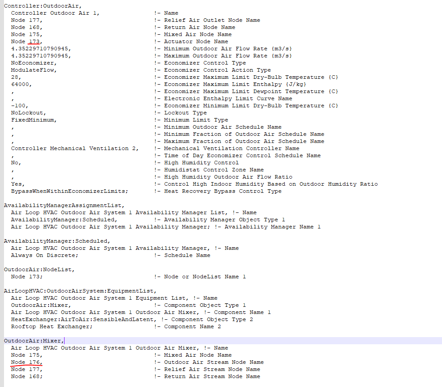The height and width of the screenshot is (387, 442).
Task: Click the comment "Relief Air Outlet Node Name"
Action: click(x=212, y=20)
